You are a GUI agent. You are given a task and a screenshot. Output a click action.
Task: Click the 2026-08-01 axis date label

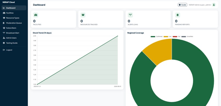click(x=118, y=87)
